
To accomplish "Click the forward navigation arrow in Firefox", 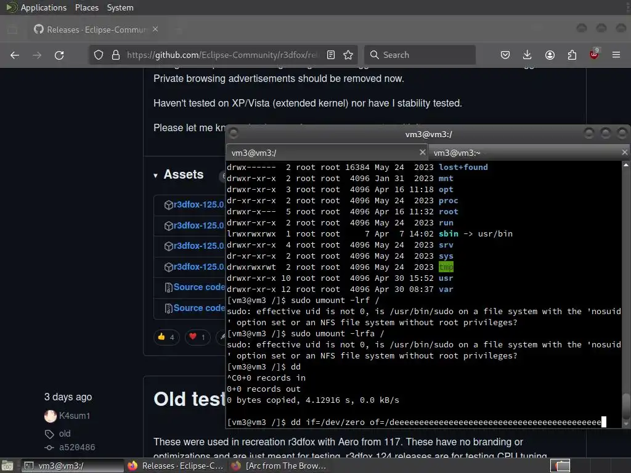I will tap(37, 55).
